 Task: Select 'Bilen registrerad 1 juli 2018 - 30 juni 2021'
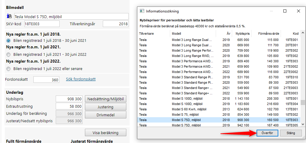click(8, 41)
